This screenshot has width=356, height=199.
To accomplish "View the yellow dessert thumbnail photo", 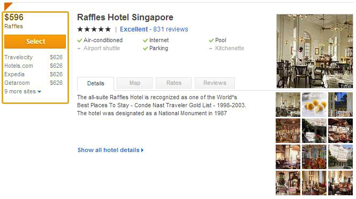I will point(314,105).
